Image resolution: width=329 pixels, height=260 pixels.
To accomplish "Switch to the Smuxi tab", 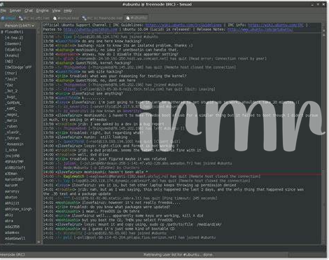I will click(8, 18).
